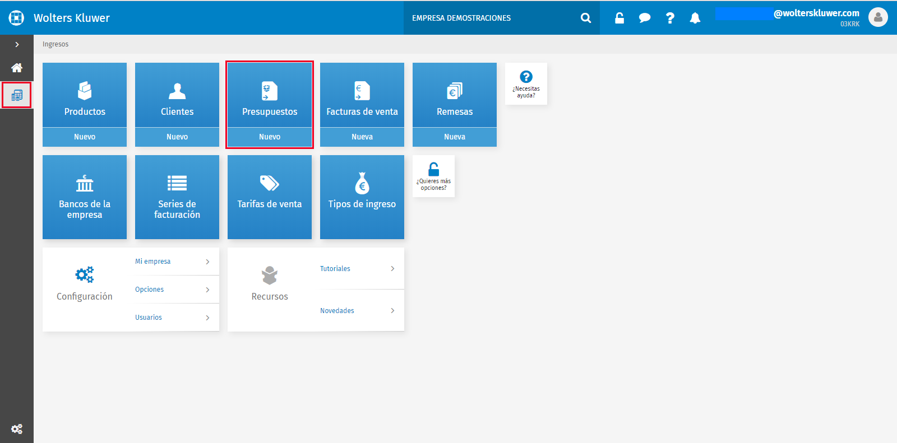Open the Facturas de venta tile

pos(362,95)
